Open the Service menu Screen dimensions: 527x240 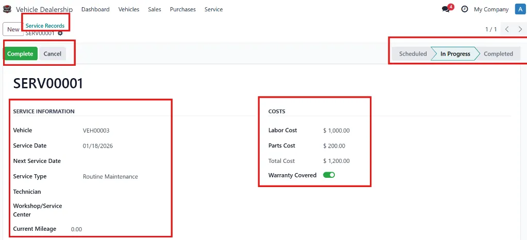click(214, 9)
